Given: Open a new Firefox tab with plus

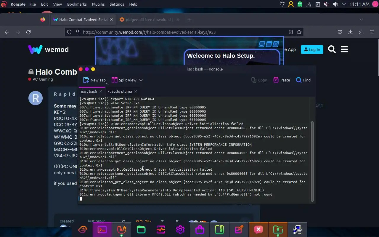Looking at the screenshot, I should pos(189,20).
